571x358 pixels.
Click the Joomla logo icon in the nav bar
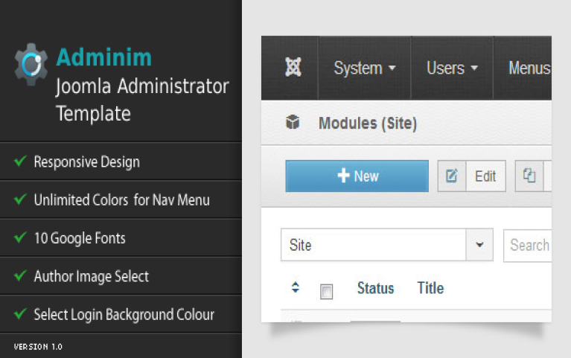tap(293, 68)
